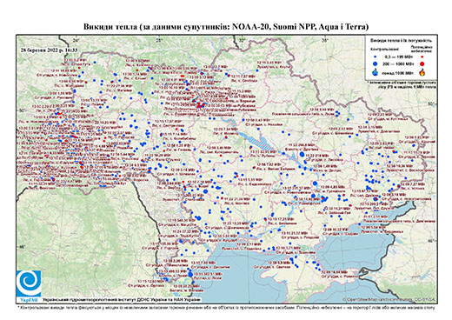Click the small red dot legend symbol
This screenshot has height=320, width=452.
point(422,57)
